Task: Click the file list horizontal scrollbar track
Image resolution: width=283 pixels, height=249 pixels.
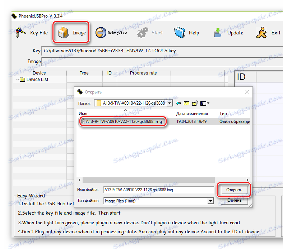Action: (x=149, y=180)
